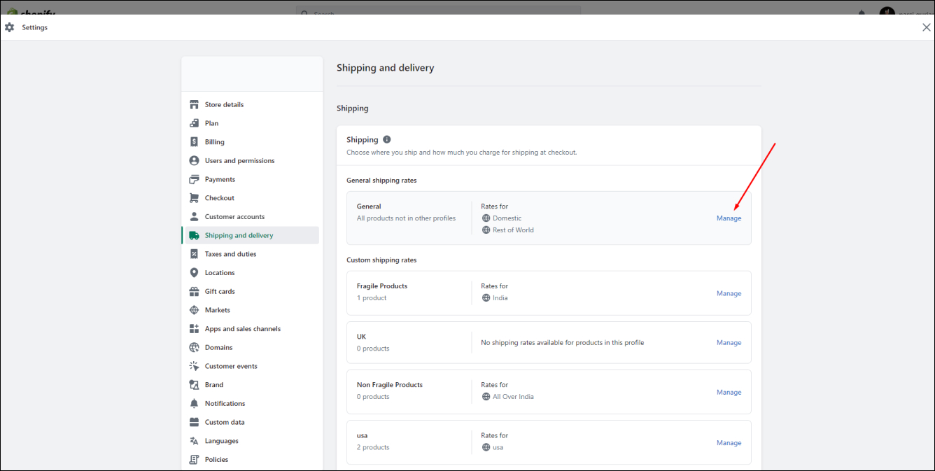Click the info icon beside Shipping heading
The height and width of the screenshot is (471, 935).
click(387, 140)
